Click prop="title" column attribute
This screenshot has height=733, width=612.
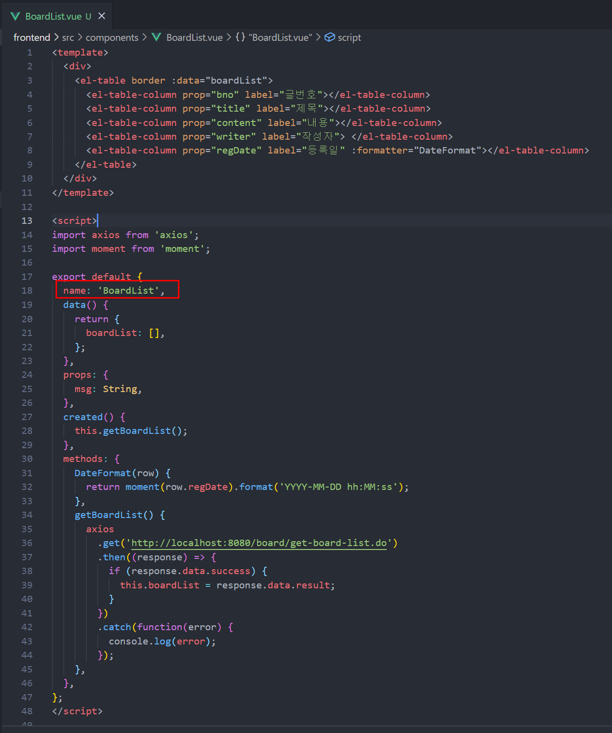(216, 109)
